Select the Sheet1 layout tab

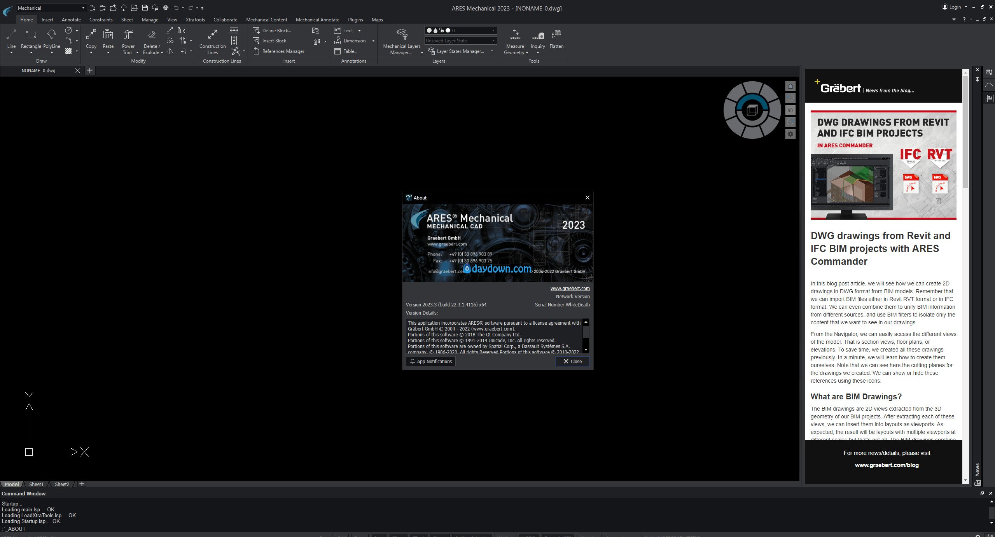point(36,484)
